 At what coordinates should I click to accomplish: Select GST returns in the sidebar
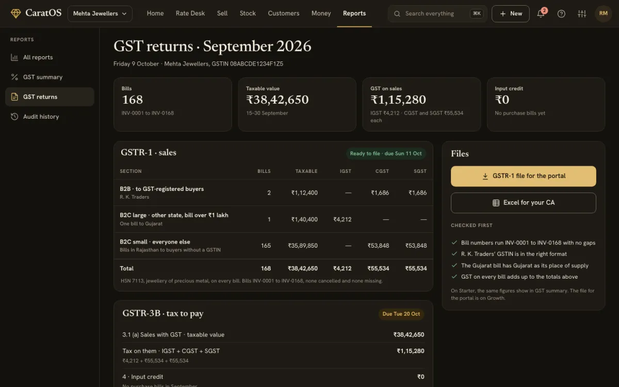coord(50,96)
